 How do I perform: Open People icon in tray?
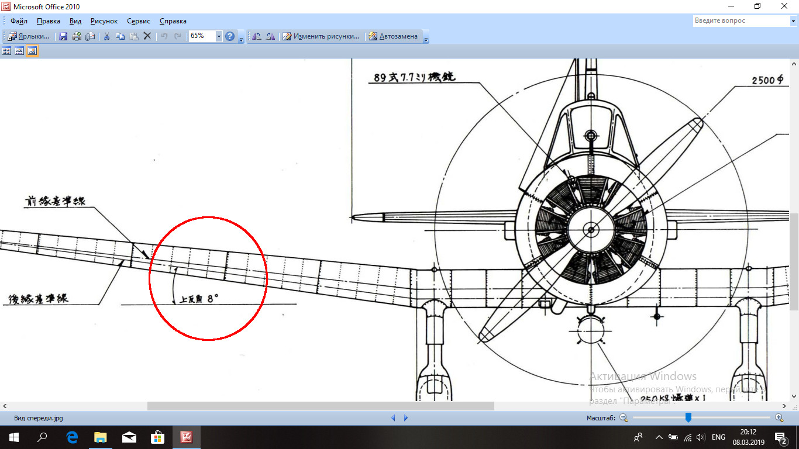coord(638,437)
